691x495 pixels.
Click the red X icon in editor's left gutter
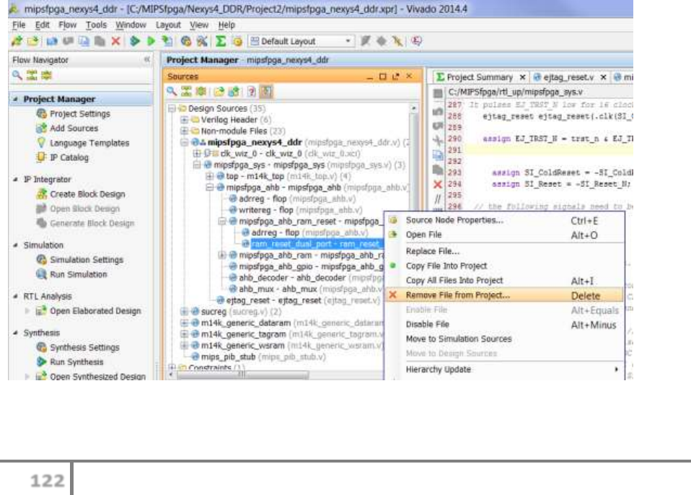(436, 185)
